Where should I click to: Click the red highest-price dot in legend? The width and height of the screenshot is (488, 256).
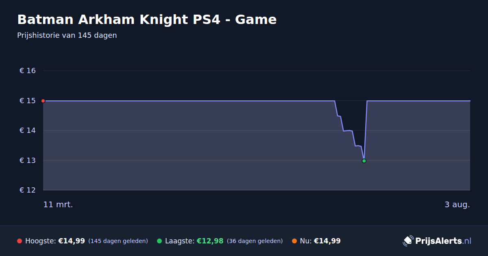point(20,241)
